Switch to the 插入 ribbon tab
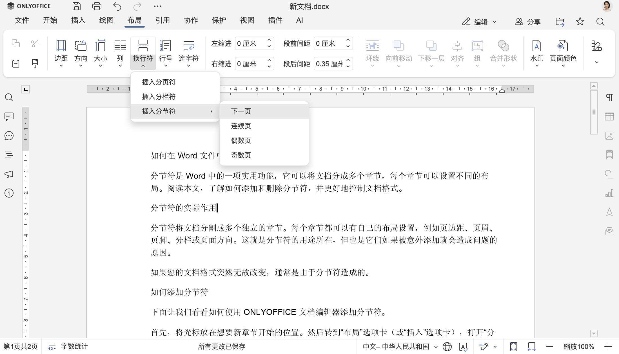 (x=78, y=20)
